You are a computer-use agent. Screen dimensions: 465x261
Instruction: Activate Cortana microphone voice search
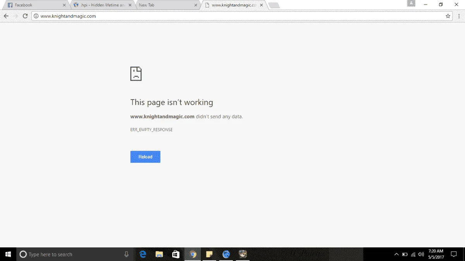click(x=126, y=254)
